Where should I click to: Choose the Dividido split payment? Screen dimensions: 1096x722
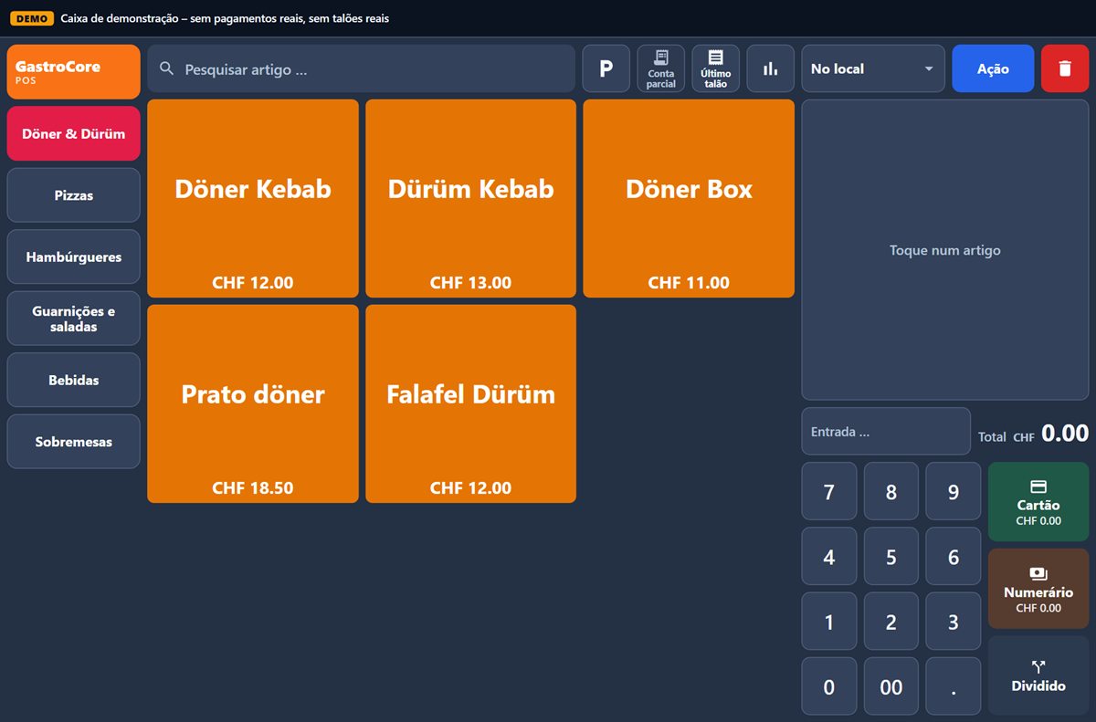pyautogui.click(x=1038, y=675)
